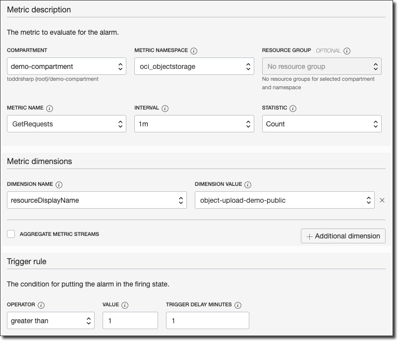Screen dimensions: 398x341
Task: Click the trigger rule Value input field
Action: [130, 321]
